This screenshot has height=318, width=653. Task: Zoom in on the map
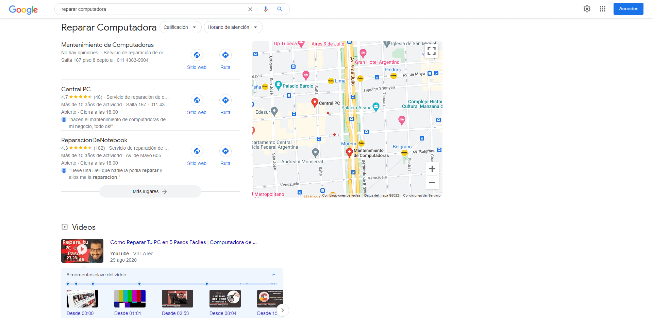[x=432, y=169]
